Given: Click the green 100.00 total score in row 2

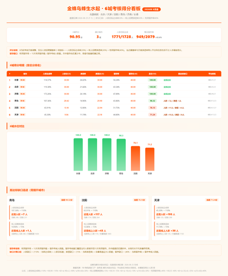Looking at the screenshot, I should pos(152,87).
